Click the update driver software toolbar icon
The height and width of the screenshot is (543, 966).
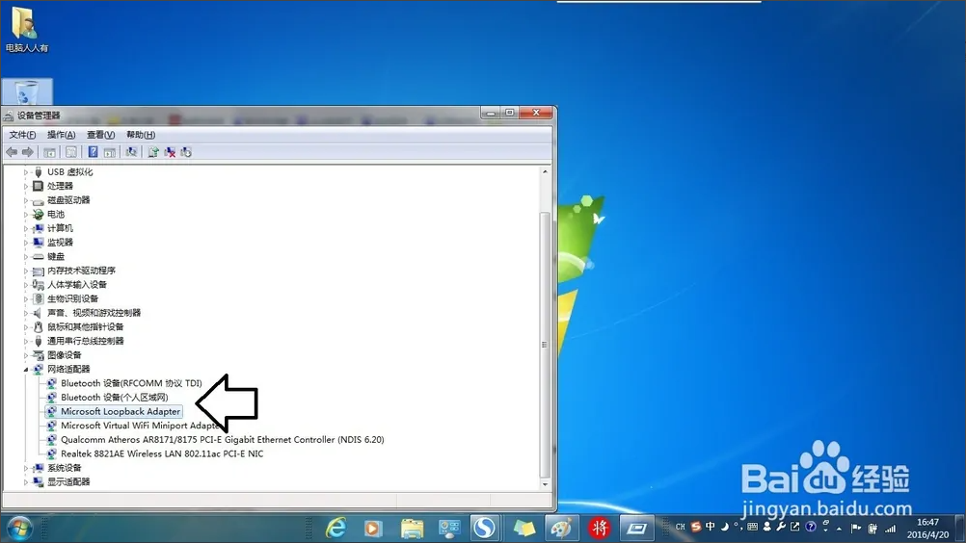[x=153, y=152]
